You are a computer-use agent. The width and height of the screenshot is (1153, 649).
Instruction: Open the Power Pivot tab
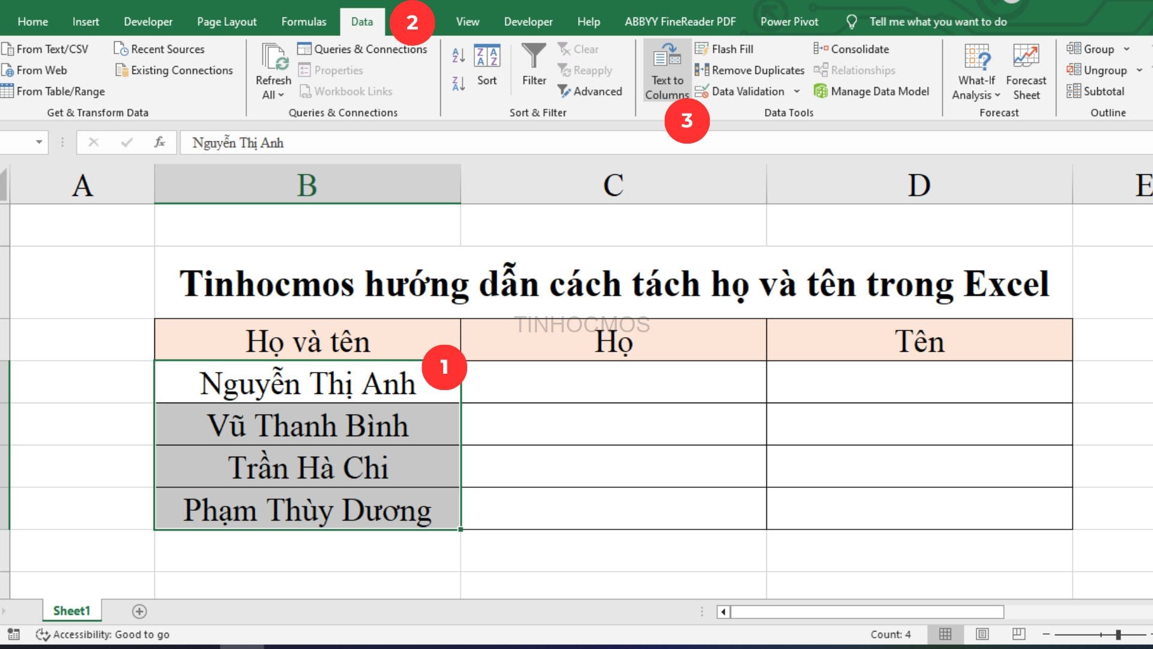[789, 22]
